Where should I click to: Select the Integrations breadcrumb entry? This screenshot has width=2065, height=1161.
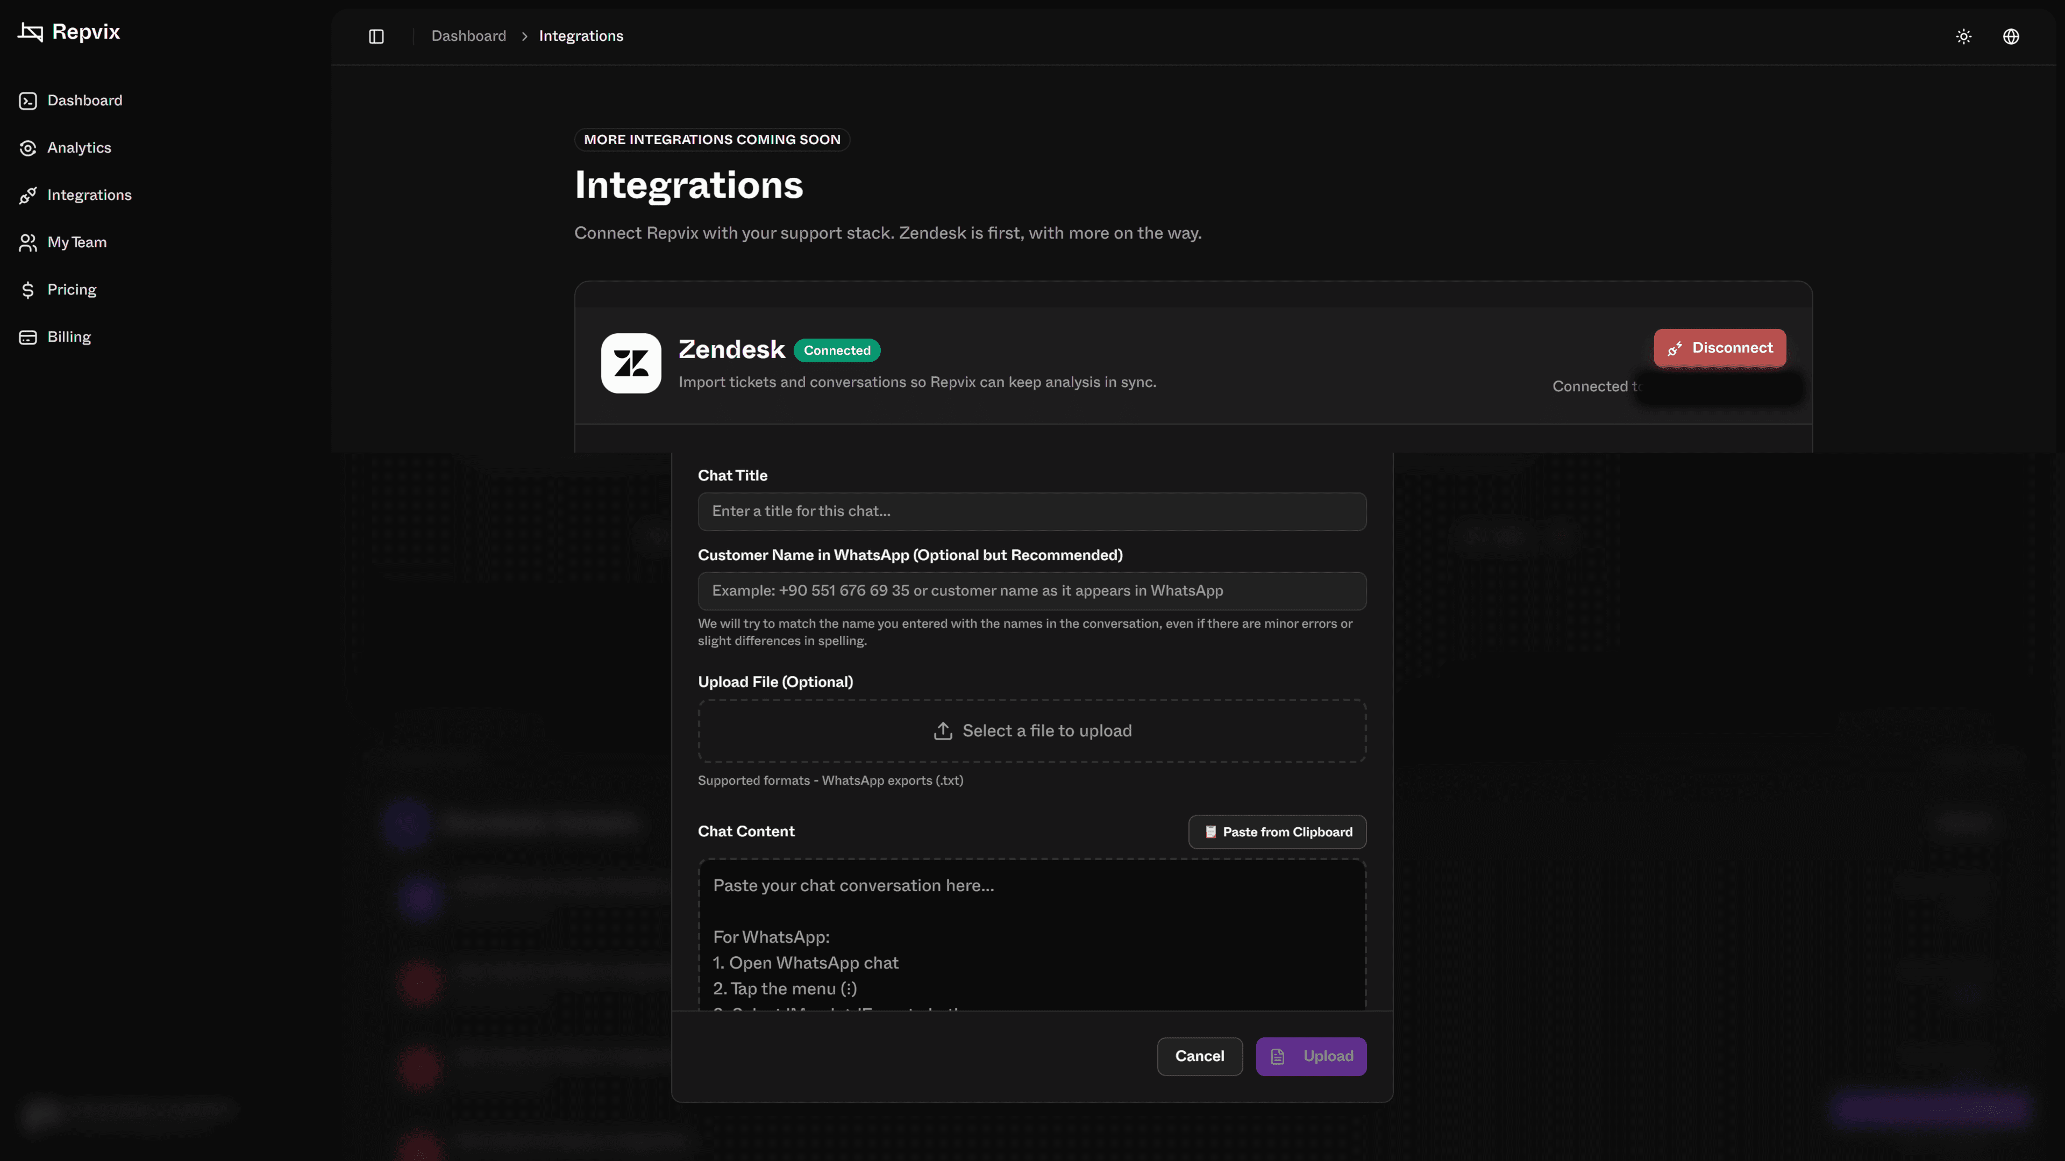tap(580, 35)
